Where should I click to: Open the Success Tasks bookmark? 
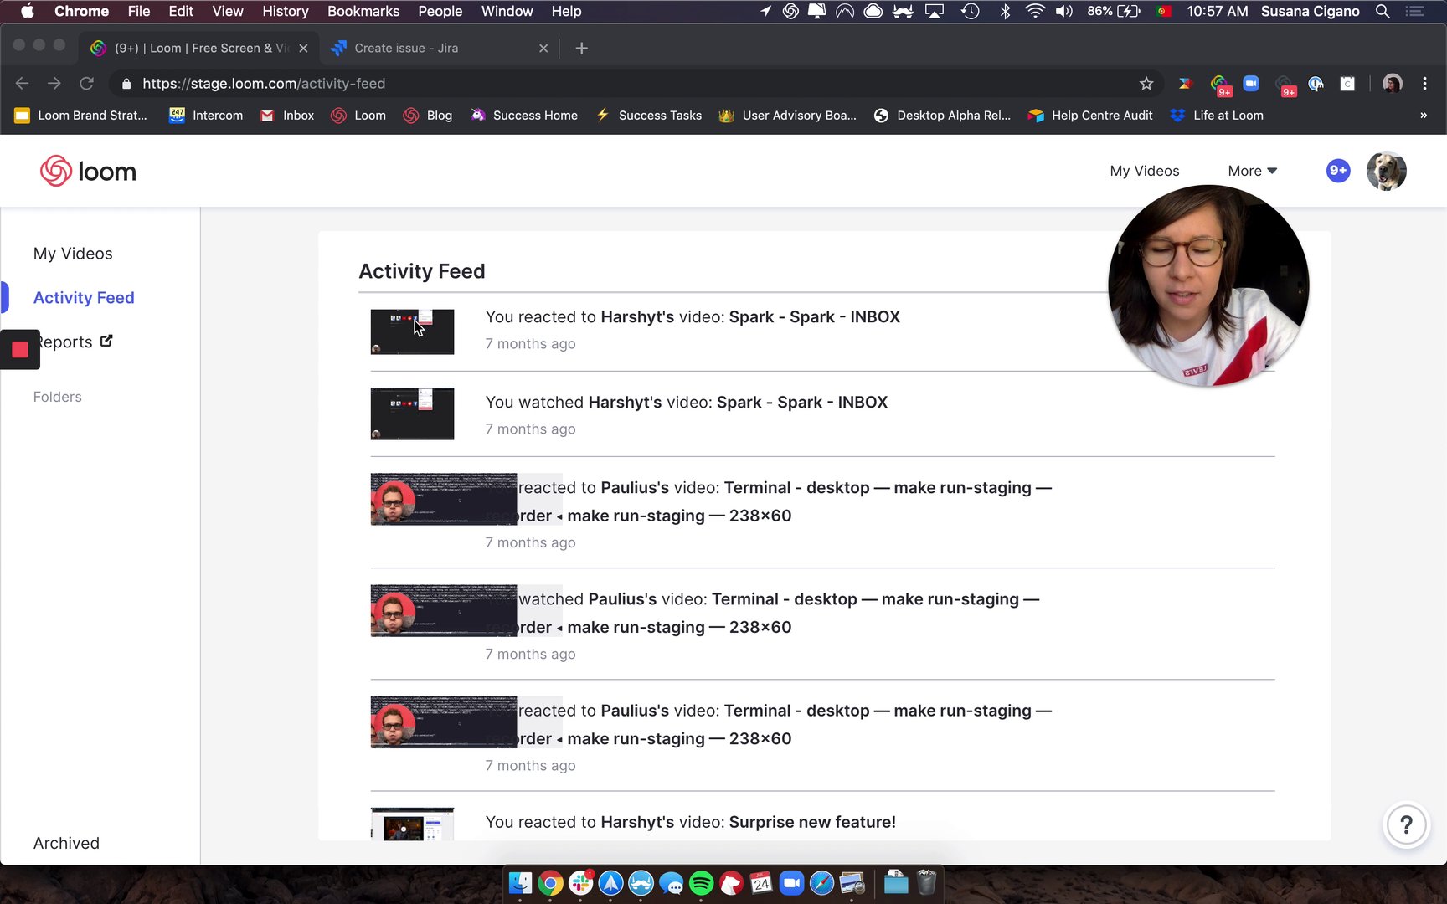pyautogui.click(x=649, y=116)
